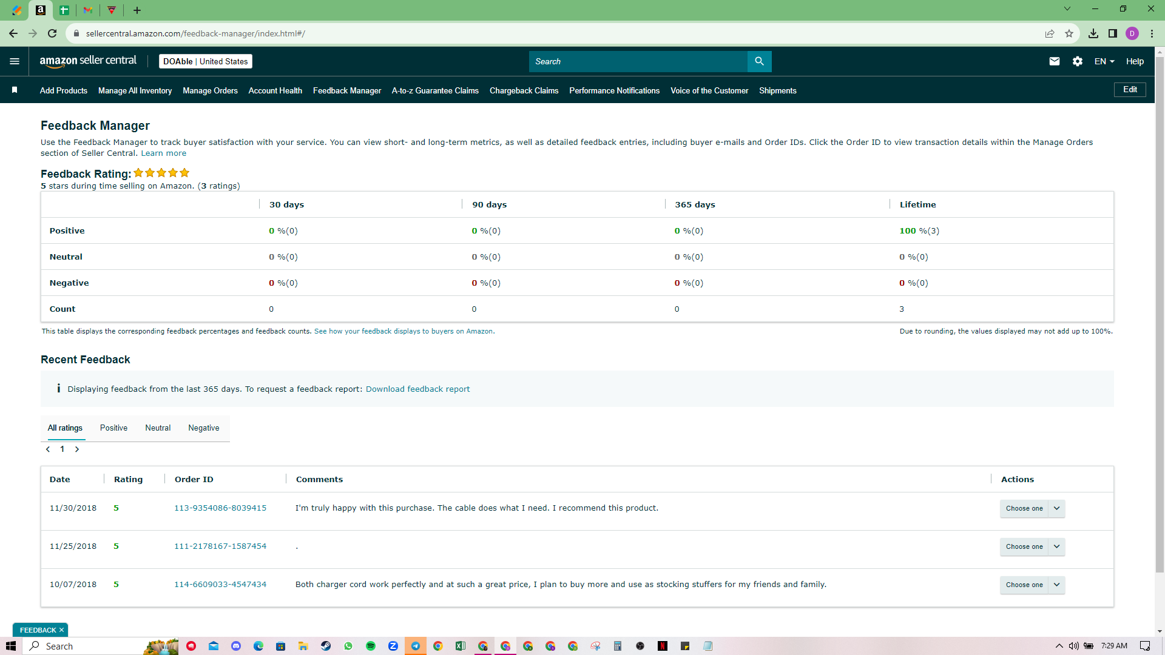Open WhatsApp from the taskbar
Viewport: 1165px width, 655px height.
348,646
